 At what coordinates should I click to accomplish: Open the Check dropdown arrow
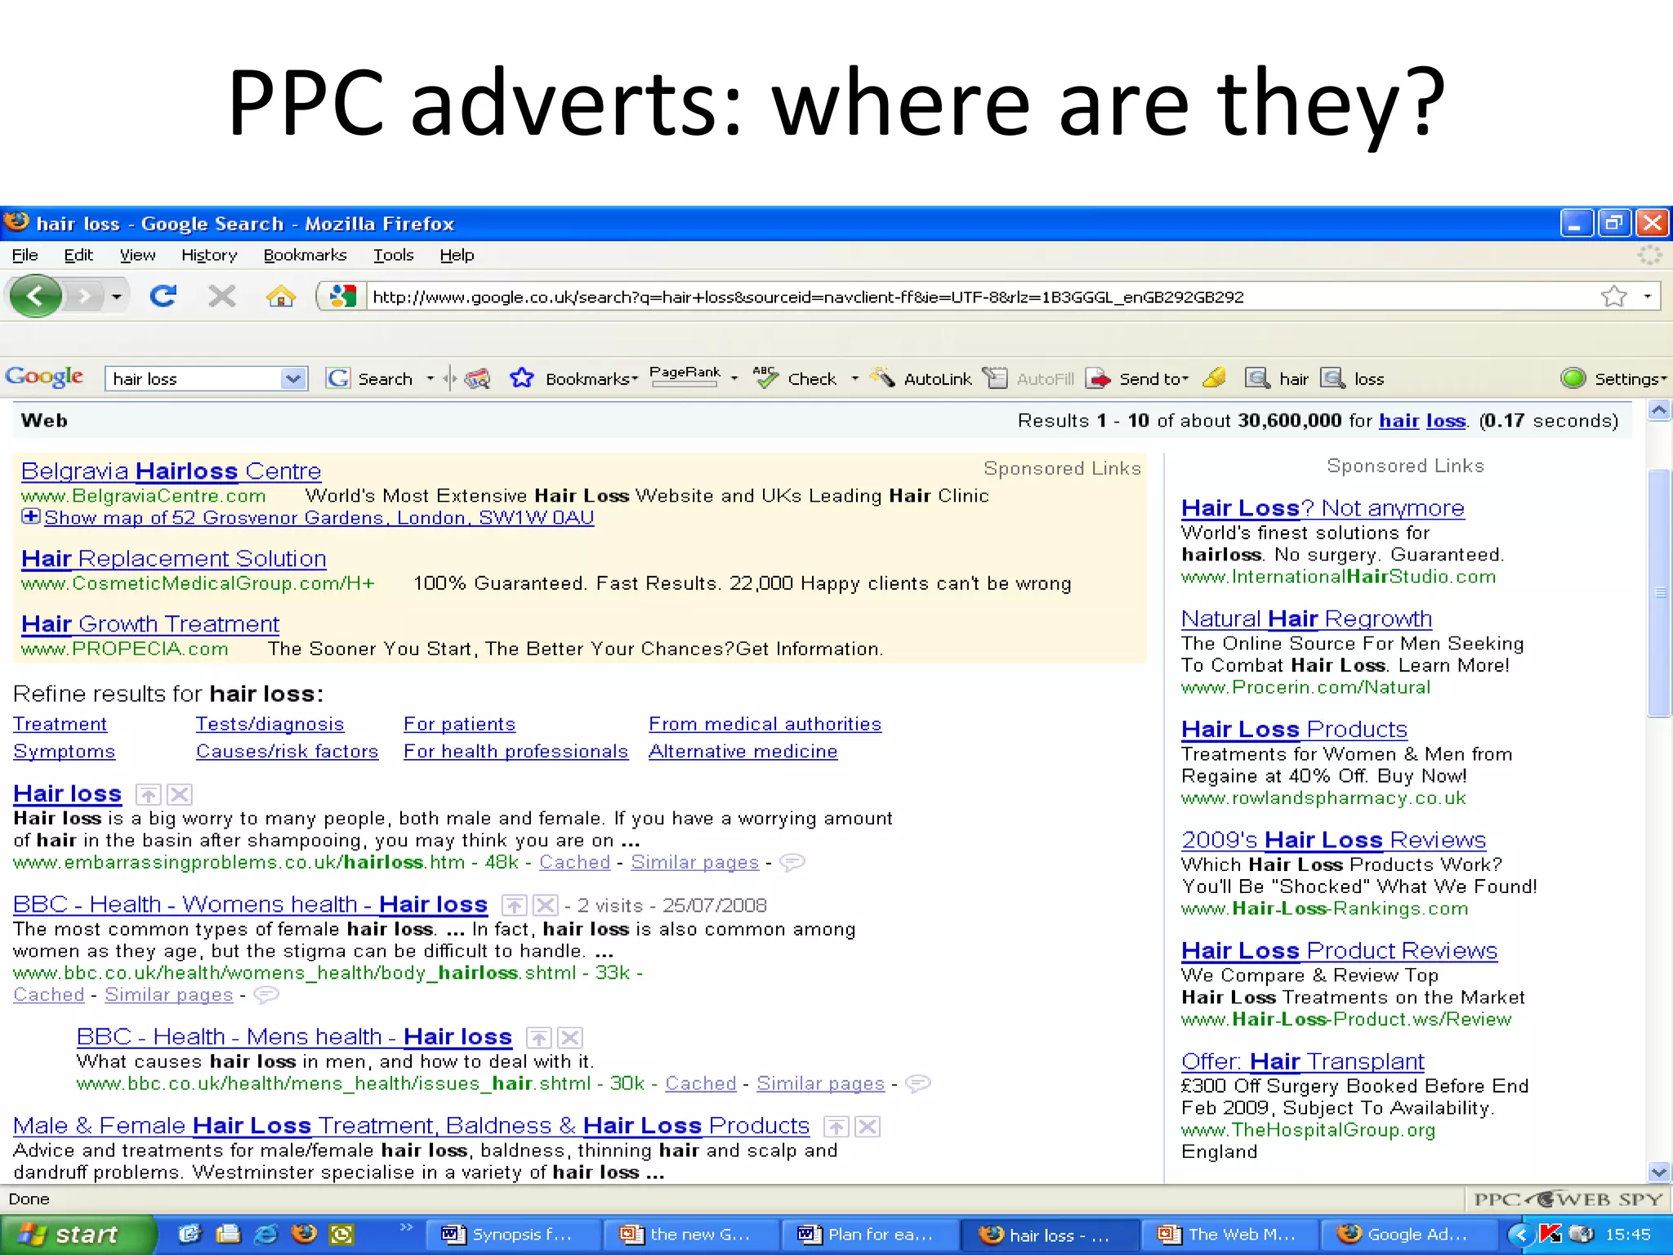(855, 378)
